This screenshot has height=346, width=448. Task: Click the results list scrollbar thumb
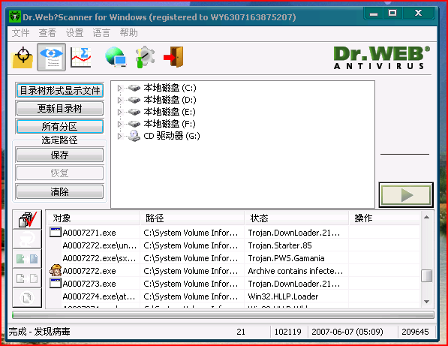click(426, 275)
